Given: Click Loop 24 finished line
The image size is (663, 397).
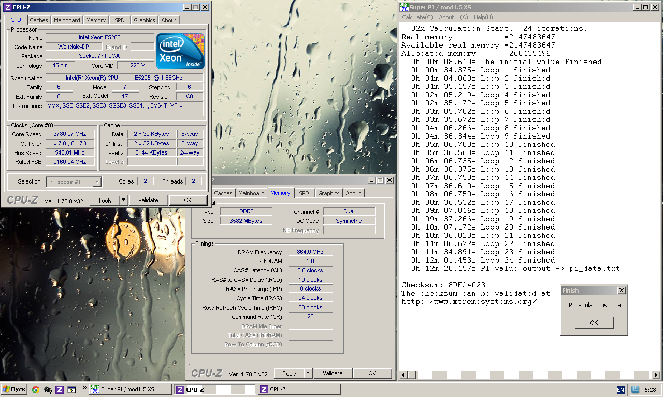Looking at the screenshot, I should 483,260.
